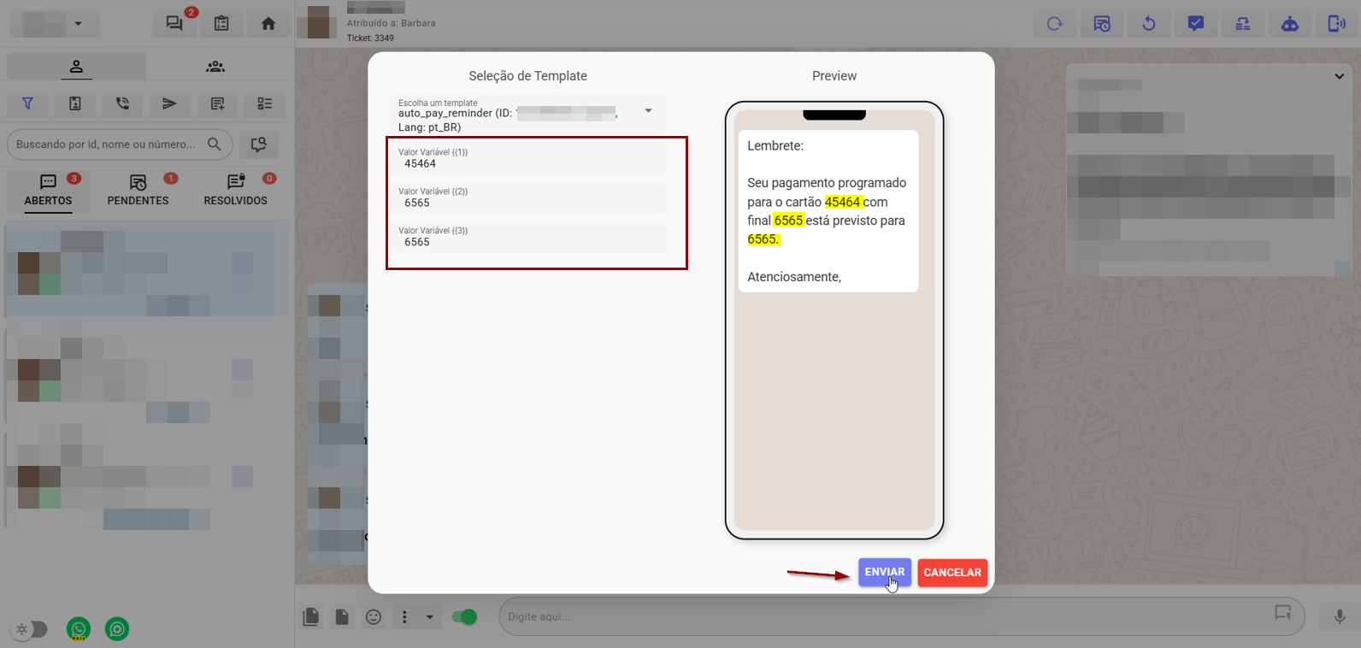Viewport: 1361px width, 648px height.
Task: Click the Cancelar button
Action: [952, 572]
